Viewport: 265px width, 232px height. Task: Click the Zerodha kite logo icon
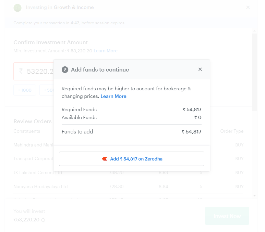coord(105,159)
